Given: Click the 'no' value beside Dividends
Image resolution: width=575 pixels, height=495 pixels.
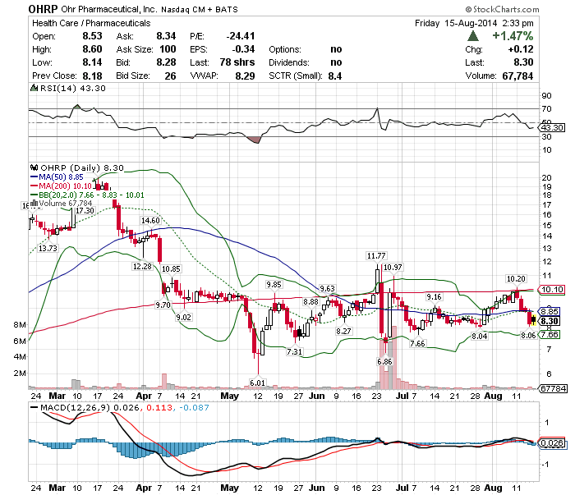Looking at the screenshot, I should tap(336, 62).
